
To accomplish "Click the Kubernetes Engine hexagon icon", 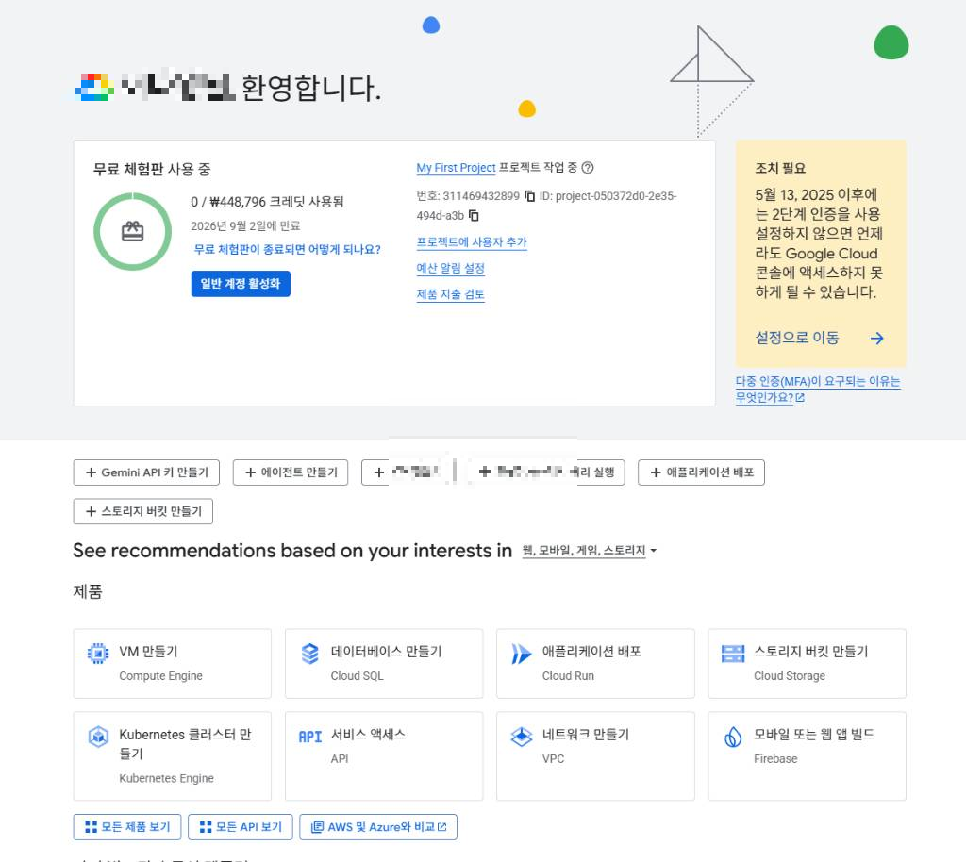I will (x=98, y=736).
